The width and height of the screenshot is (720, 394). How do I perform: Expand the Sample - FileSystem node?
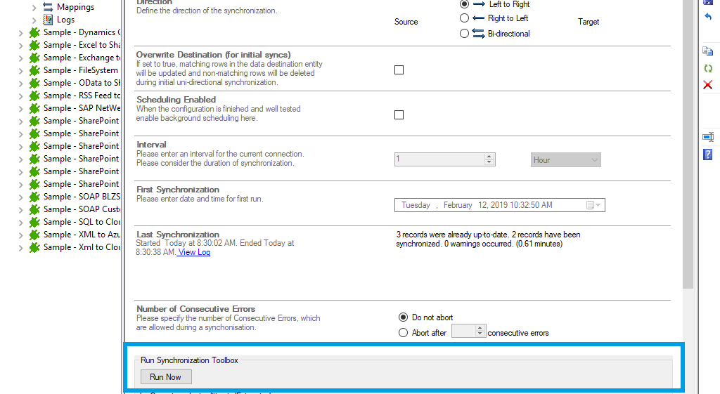click(x=20, y=71)
